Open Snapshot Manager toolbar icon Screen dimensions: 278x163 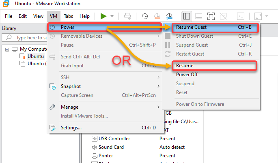coord(169,16)
